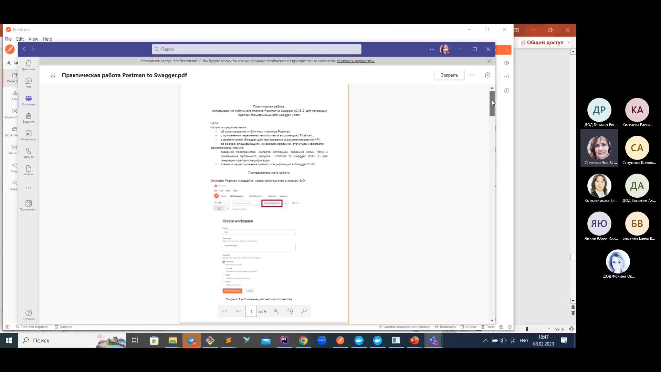
Task: Open Teams settings and more ellipsis in title bar
Action: tap(432, 49)
